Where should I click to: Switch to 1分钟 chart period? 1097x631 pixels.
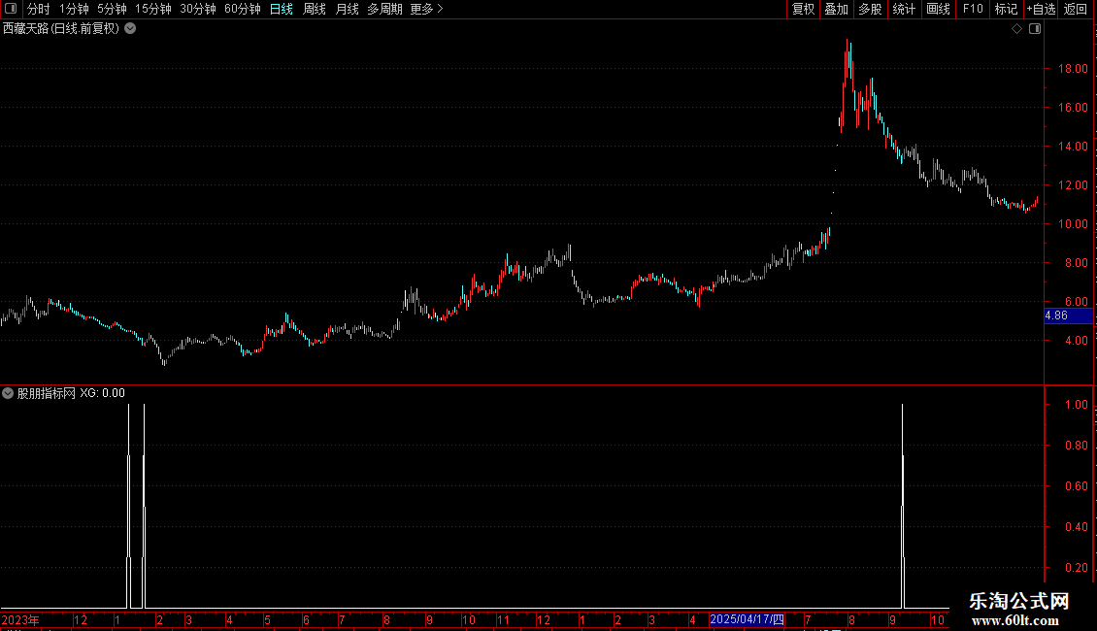click(74, 9)
